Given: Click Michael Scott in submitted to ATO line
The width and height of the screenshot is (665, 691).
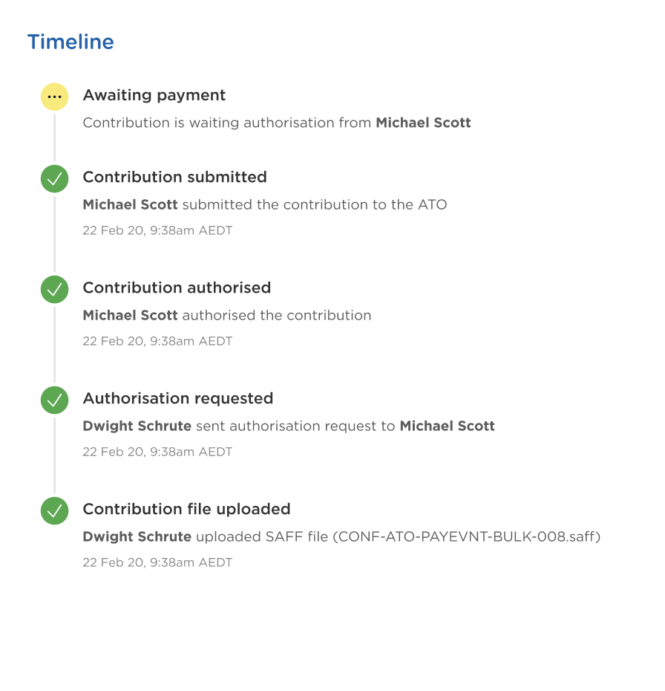Looking at the screenshot, I should [x=131, y=204].
